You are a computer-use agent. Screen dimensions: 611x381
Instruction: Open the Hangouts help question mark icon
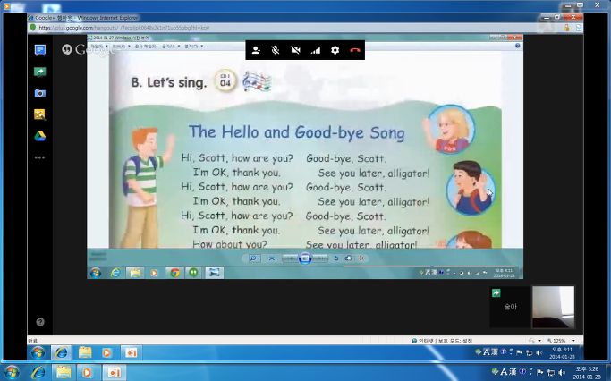(x=40, y=322)
